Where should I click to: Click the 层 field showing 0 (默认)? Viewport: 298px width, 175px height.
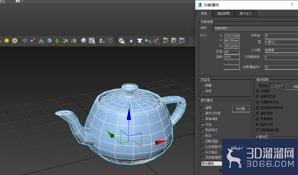coord(281,42)
